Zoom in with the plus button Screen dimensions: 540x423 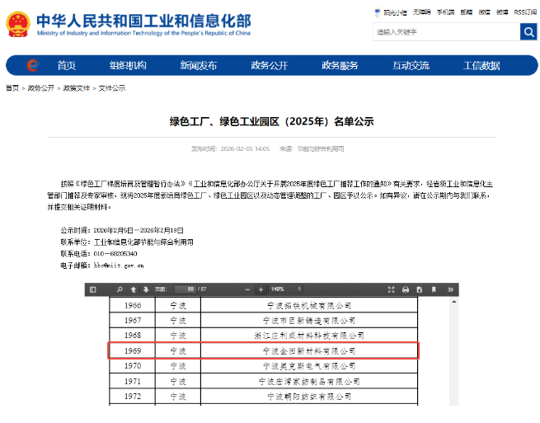tap(261, 289)
